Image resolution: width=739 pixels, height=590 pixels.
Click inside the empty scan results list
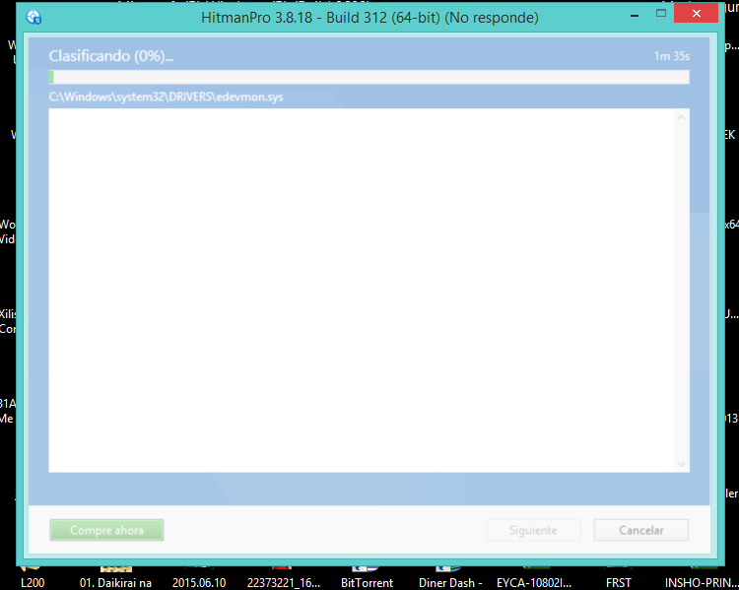coord(362,291)
